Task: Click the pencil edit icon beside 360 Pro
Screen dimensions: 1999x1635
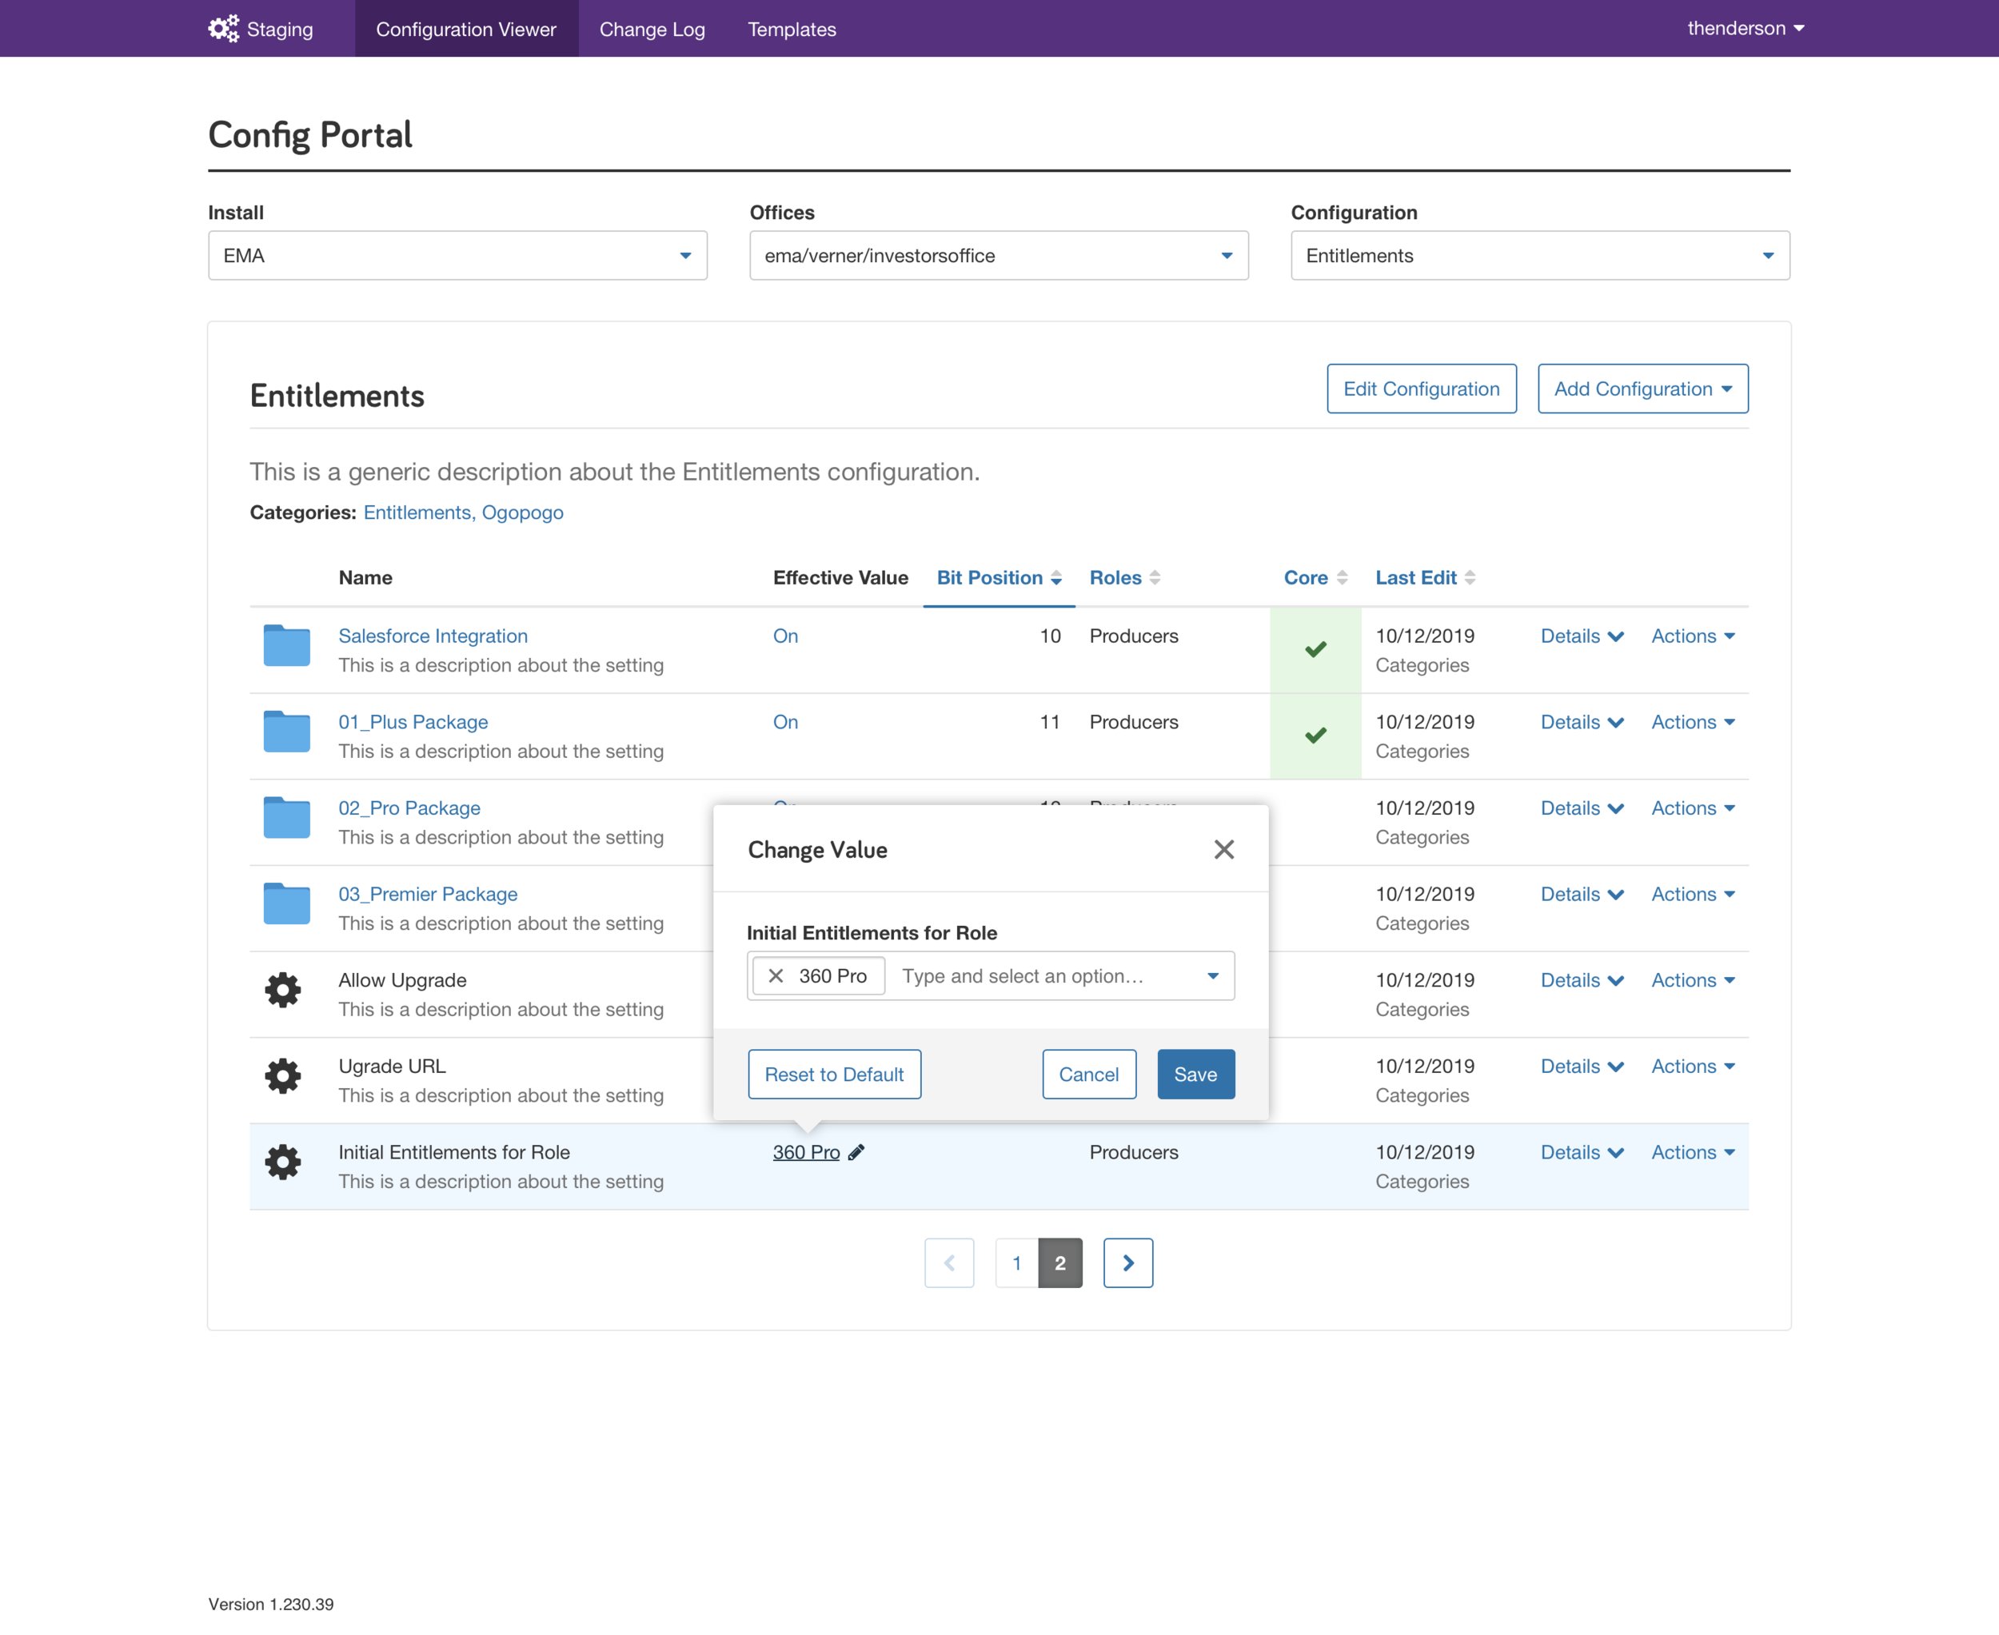Action: pyautogui.click(x=856, y=1153)
